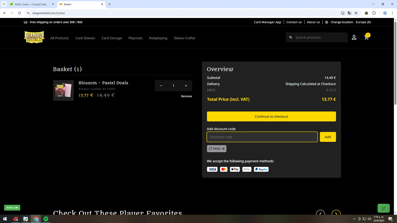Open the taskbar clock and date

(x=379, y=219)
